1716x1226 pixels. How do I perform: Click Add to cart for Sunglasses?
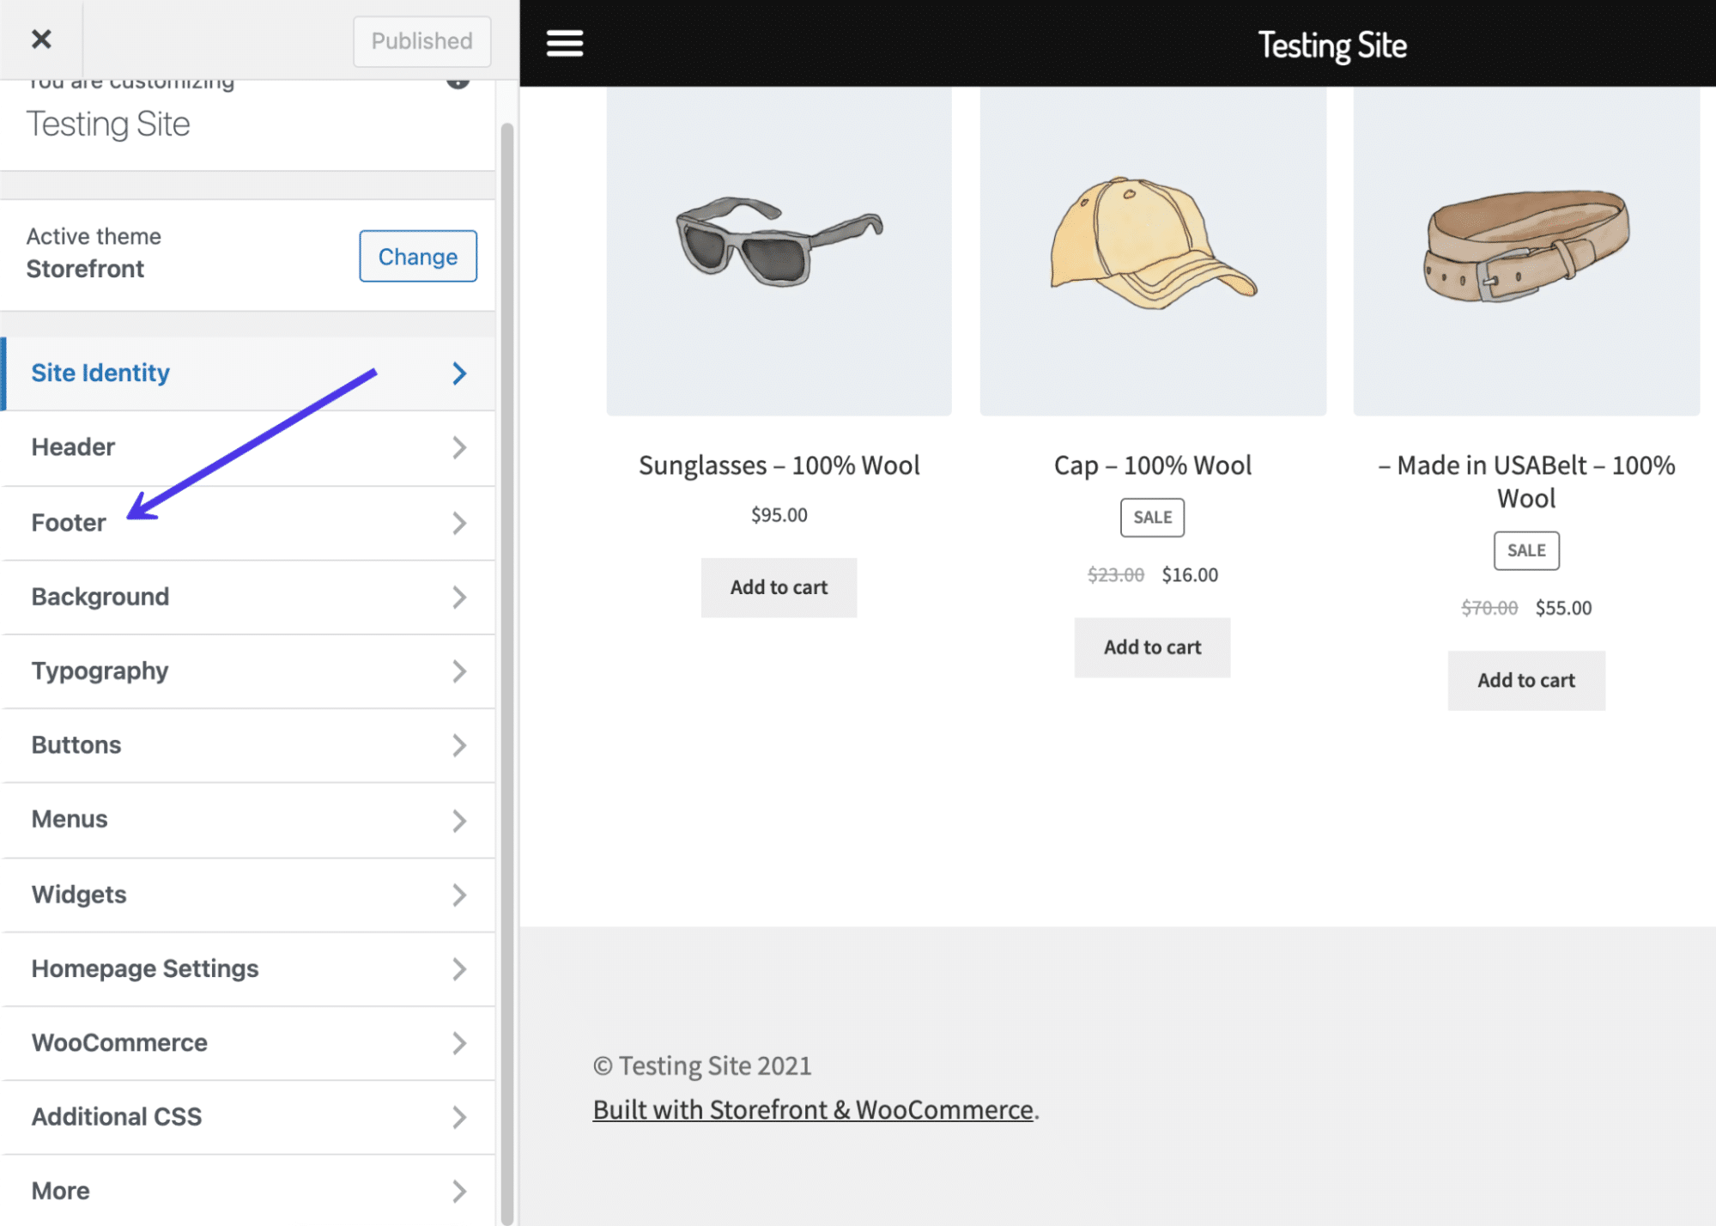coord(779,586)
